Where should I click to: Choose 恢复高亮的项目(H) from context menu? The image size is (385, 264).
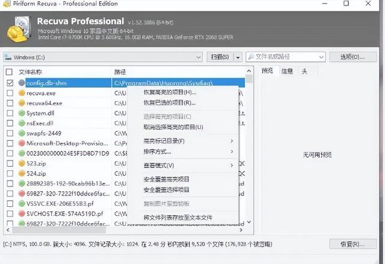(170, 92)
